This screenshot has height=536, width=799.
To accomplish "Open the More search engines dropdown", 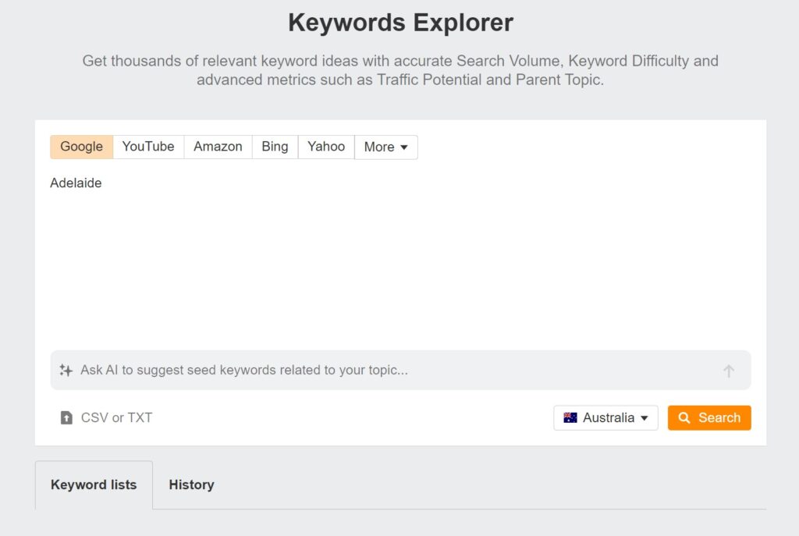I will click(386, 147).
